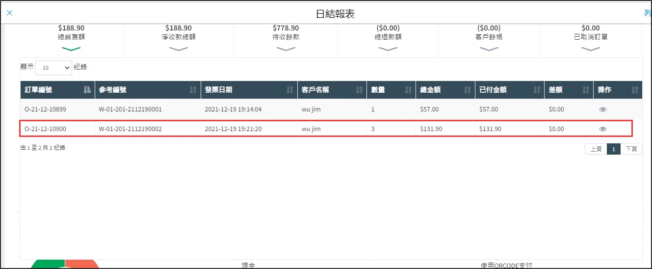Click sort icon in 總金額 header
Image resolution: width=652 pixels, height=269 pixels.
(467, 90)
